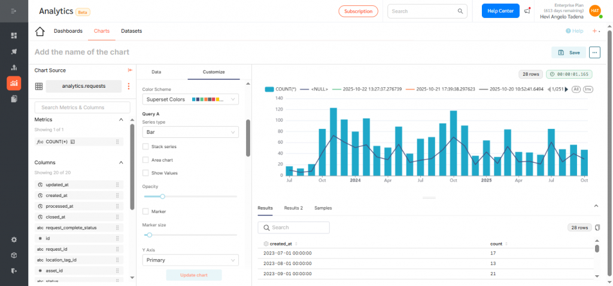Open the Color Scheme dropdown
Viewport: 613px width, 286px height.
point(190,99)
